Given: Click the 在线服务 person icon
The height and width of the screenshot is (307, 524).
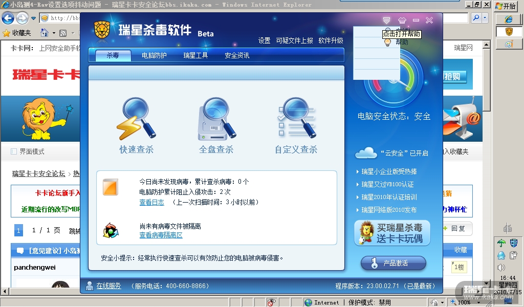Looking at the screenshot, I should tap(89, 286).
